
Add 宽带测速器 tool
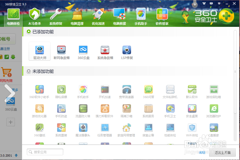click(127, 92)
